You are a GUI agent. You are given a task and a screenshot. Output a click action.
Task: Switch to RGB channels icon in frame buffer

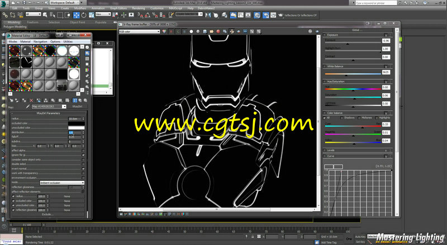coord(164,31)
